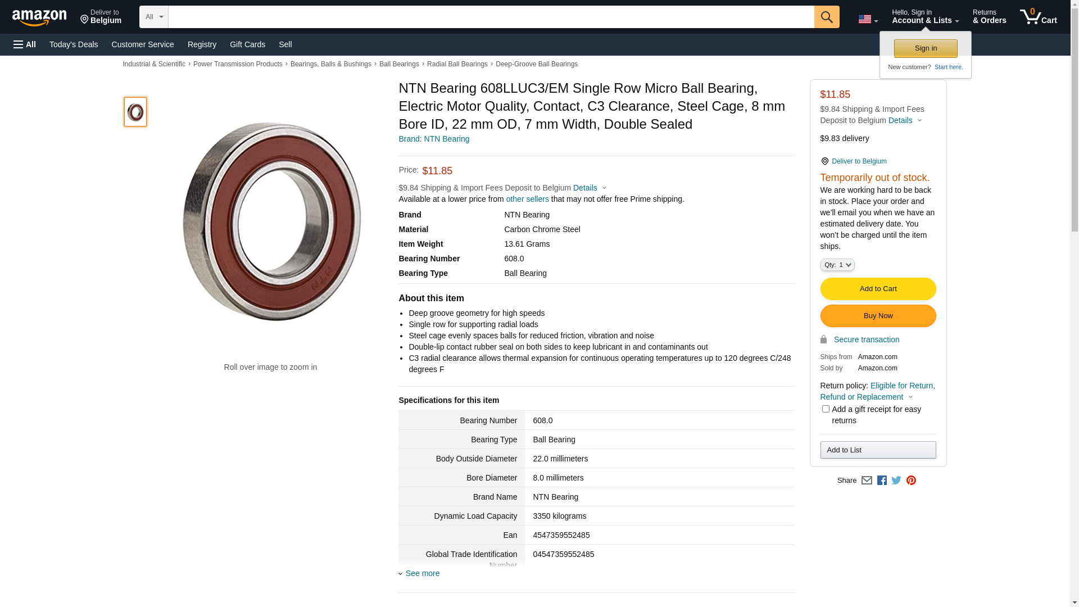This screenshot has height=607, width=1079.
Task: Expand the return policy details
Action: pos(911,397)
